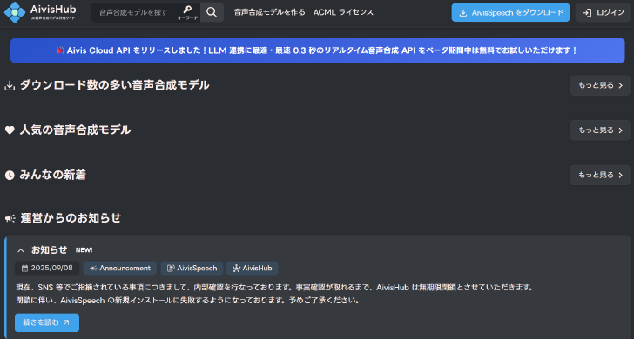Click もっと見る beside 人気の音声合成モデル
This screenshot has height=339, width=634.
click(x=600, y=130)
